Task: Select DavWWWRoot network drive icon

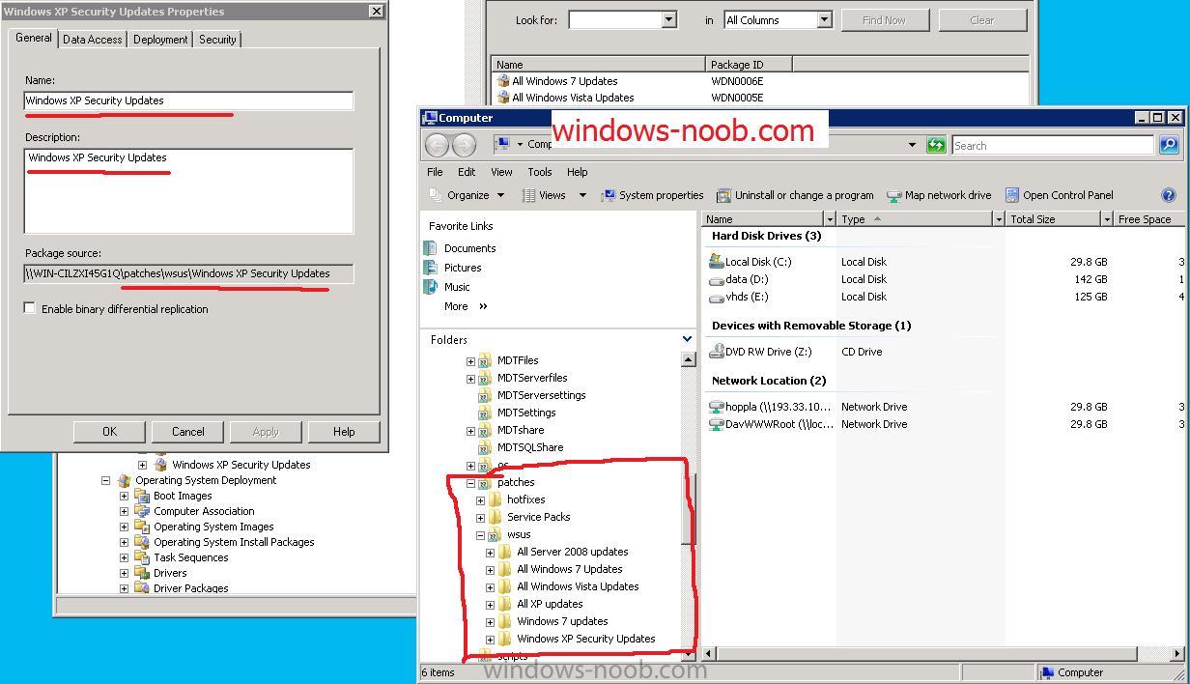Action: coord(716,424)
